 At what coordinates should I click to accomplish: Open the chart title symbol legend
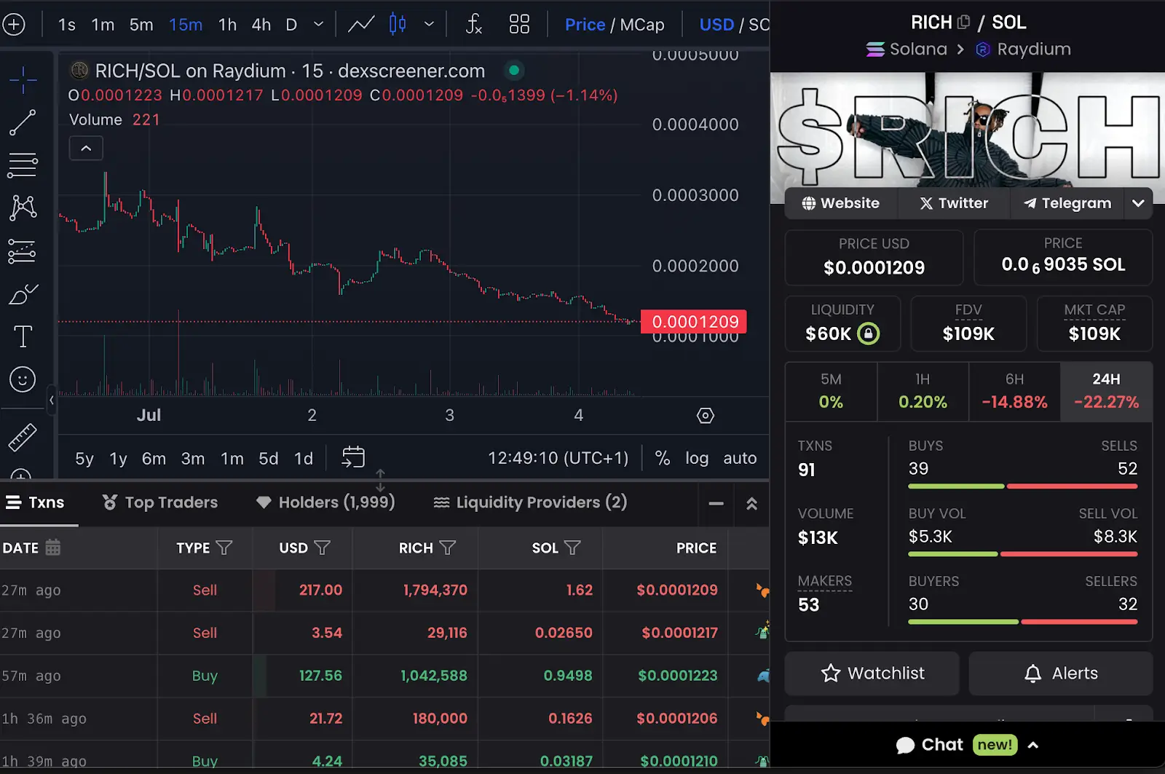290,71
